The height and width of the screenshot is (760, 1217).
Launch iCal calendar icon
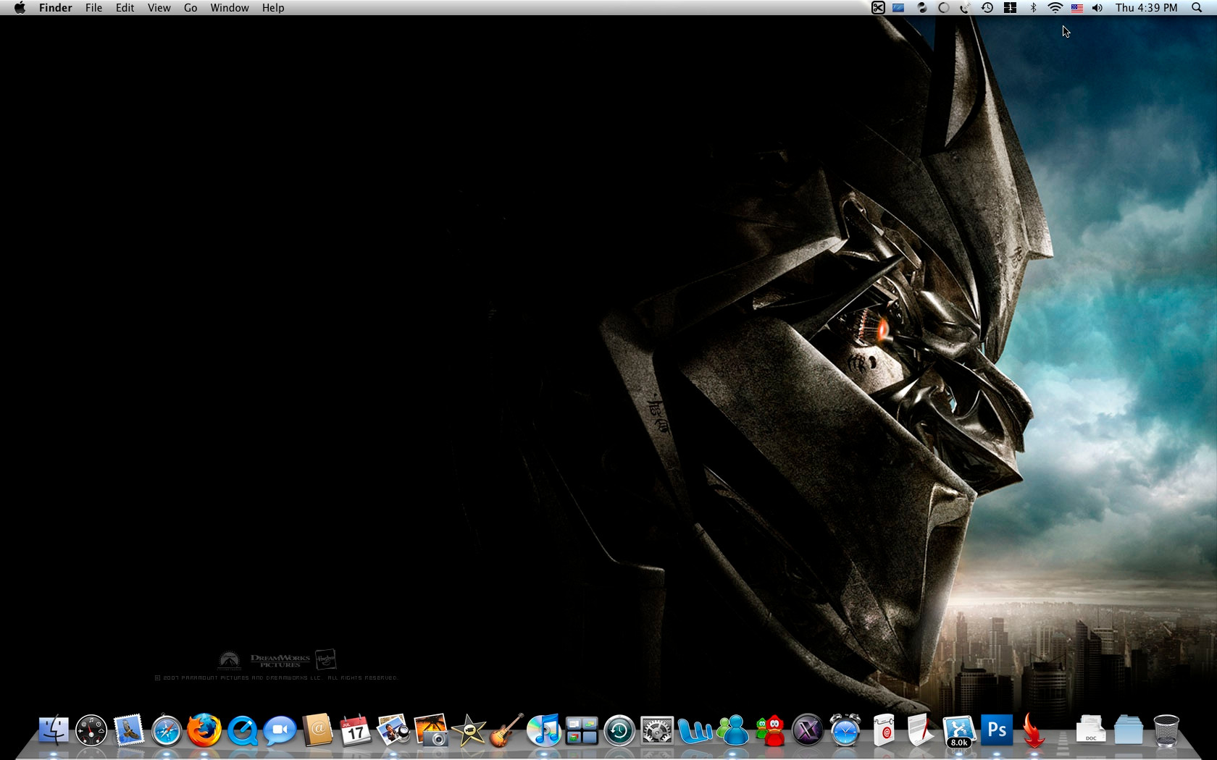click(355, 730)
